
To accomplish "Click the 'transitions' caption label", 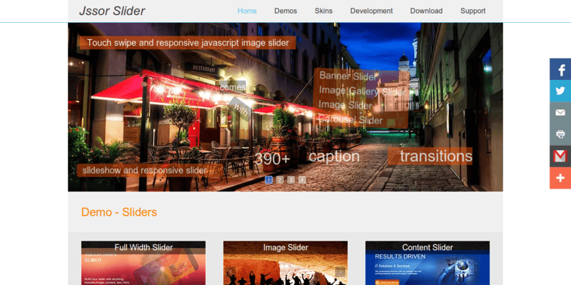I will click(x=430, y=156).
